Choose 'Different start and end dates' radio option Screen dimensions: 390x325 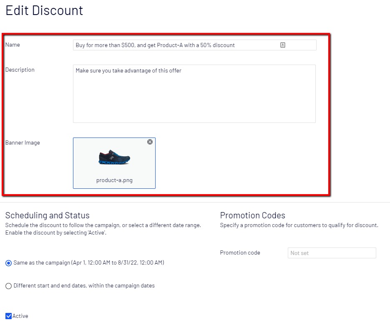[x=8, y=286]
